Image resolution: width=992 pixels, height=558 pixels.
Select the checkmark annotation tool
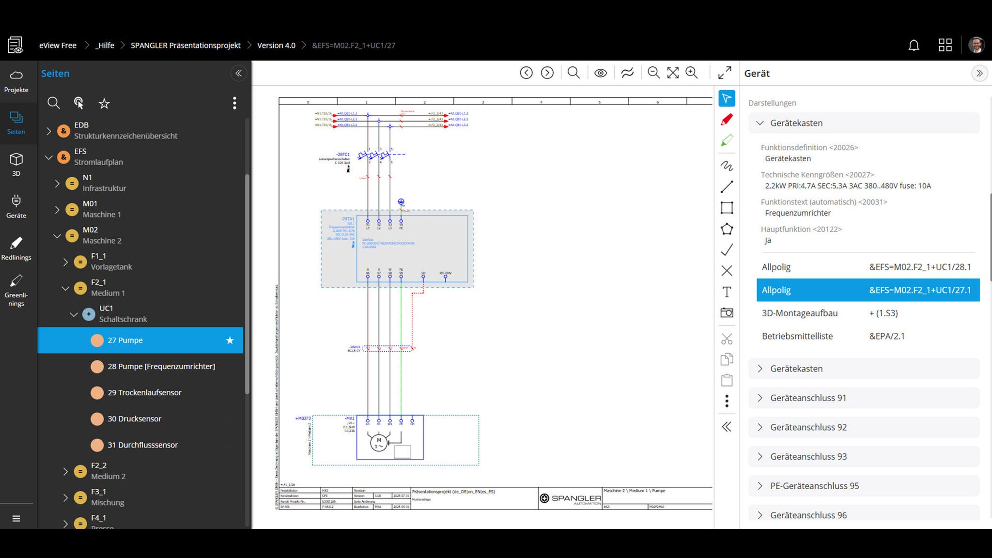click(x=727, y=249)
